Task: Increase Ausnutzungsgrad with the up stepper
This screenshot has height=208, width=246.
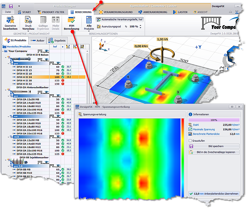Action: coord(140,25)
